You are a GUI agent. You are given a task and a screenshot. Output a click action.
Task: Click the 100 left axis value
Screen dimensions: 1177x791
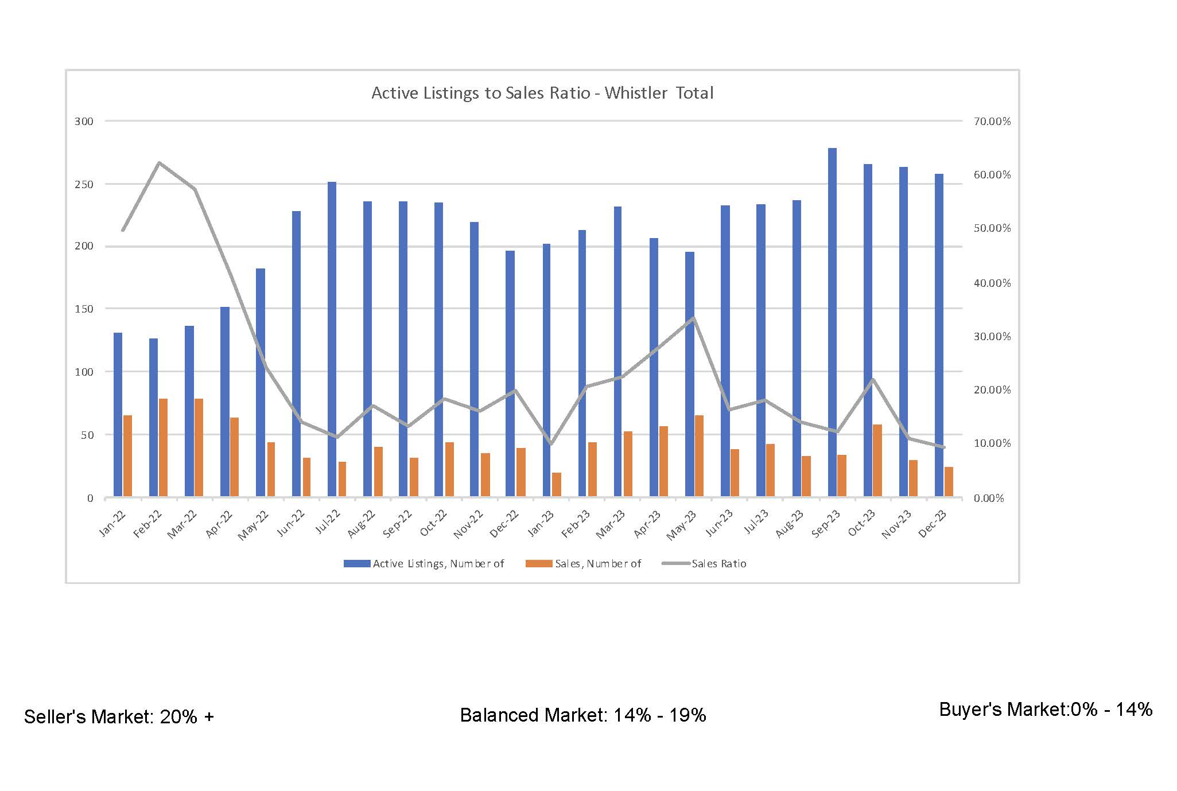[x=84, y=372]
